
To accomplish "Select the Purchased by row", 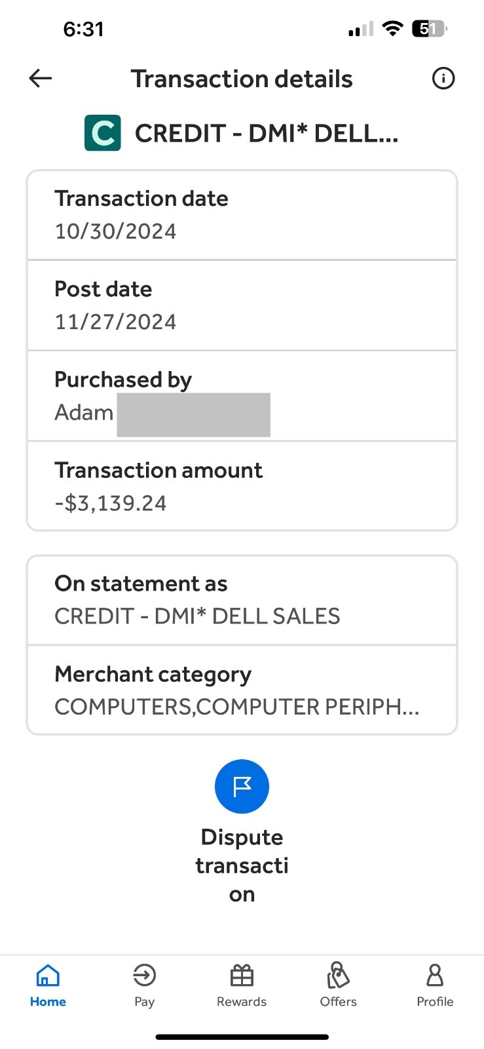I will click(x=242, y=396).
